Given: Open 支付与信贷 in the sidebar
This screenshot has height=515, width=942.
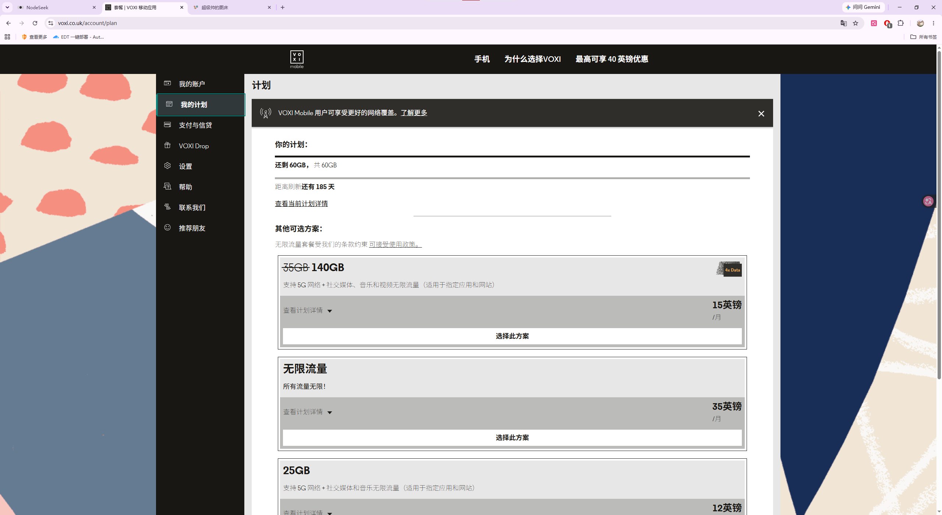Looking at the screenshot, I should click(201, 125).
